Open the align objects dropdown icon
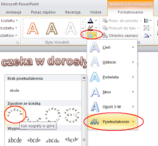Viewport: 158px width, 146px height. 148,21
